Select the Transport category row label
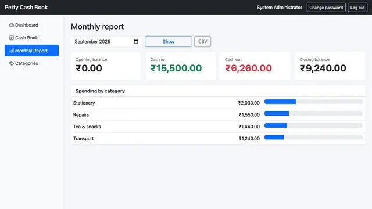The width and height of the screenshot is (372, 209). point(83,138)
